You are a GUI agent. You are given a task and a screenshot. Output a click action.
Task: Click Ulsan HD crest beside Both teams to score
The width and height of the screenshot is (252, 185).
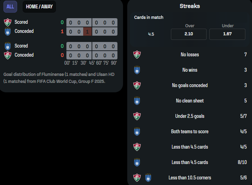point(137,131)
